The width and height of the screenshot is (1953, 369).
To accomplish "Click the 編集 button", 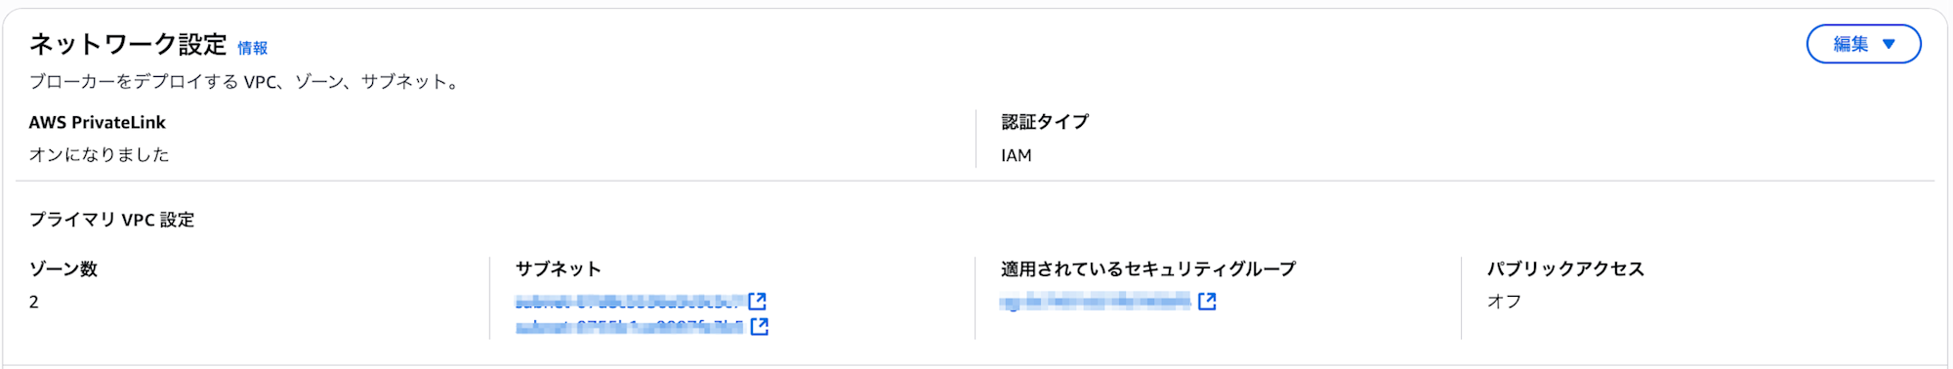I will coord(1863,44).
